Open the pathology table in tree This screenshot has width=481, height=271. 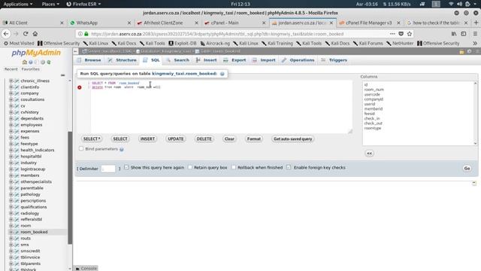tap(30, 194)
